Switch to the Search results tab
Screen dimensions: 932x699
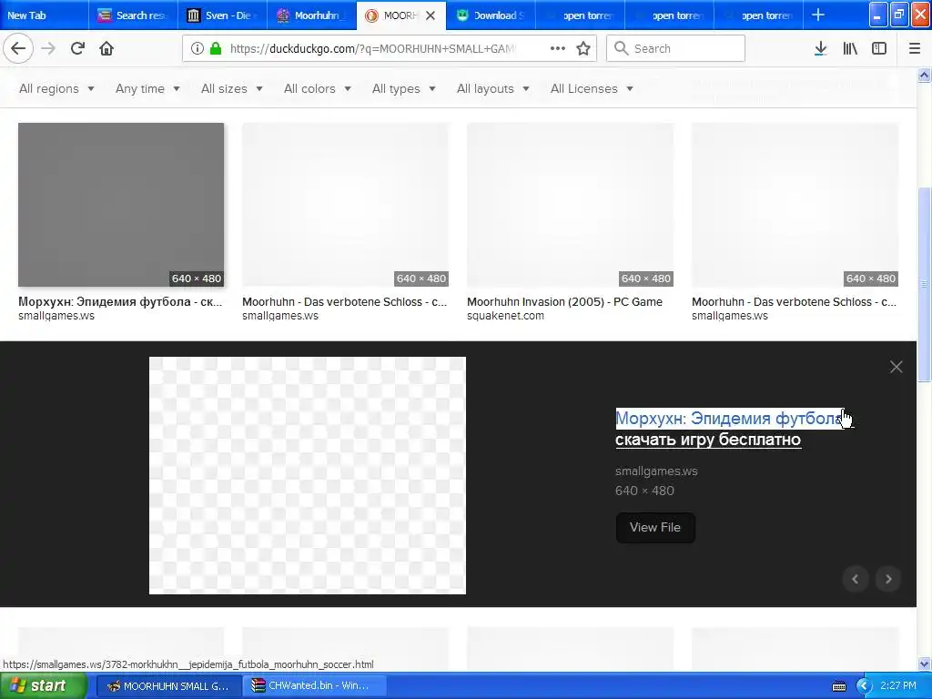[x=133, y=15]
